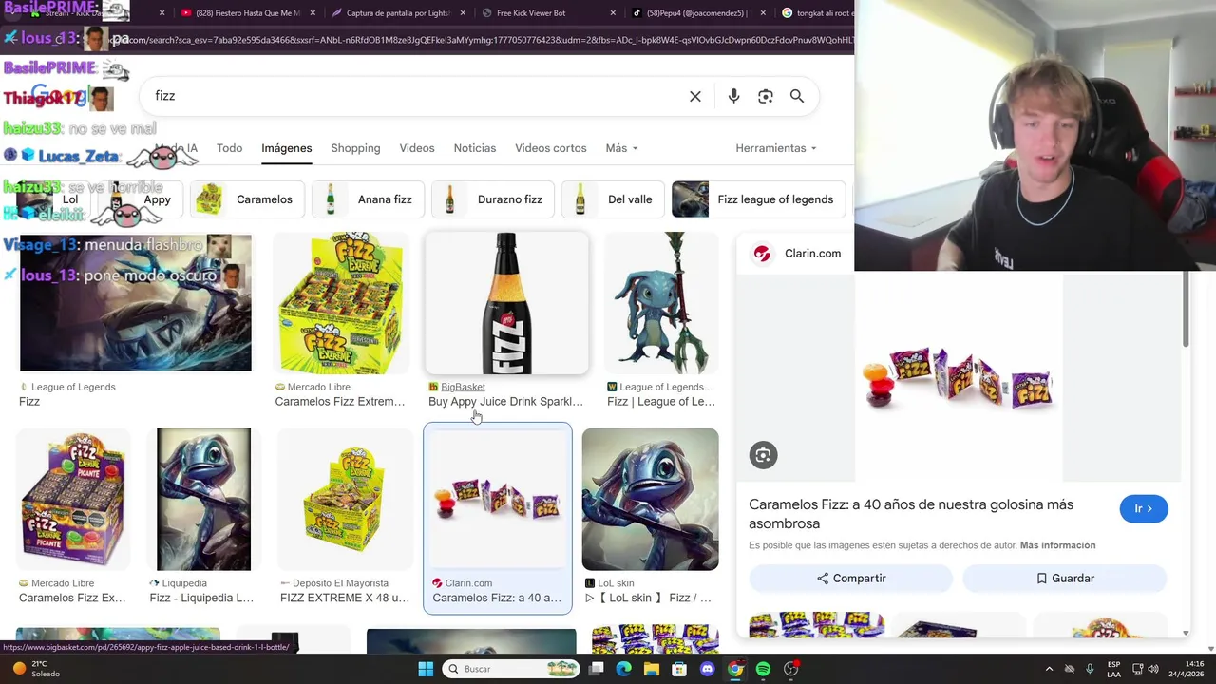Click the large Caramelos Fizz preview image
The width and height of the screenshot is (1216, 684).
click(958, 377)
